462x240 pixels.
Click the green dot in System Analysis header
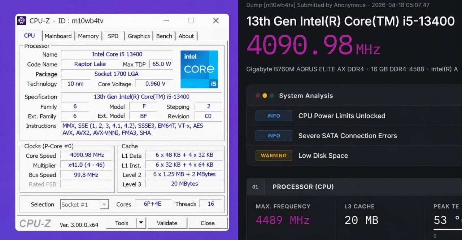[271, 96]
